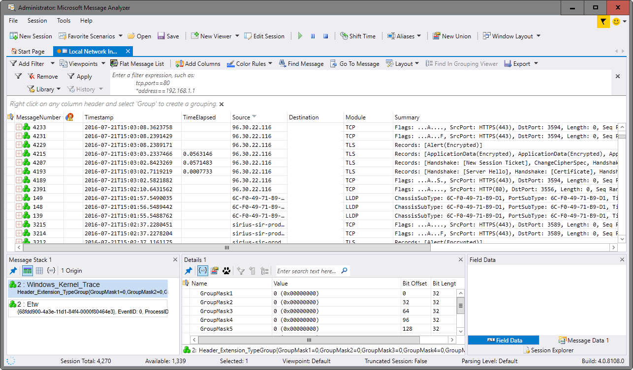Click the paw print icon in Details 1
This screenshot has width=633, height=370.
(x=226, y=271)
